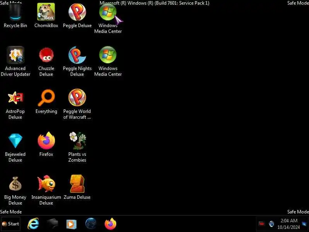309x232 pixels.
Task: Open the red flag Action Center tray icon
Action: coord(261,224)
